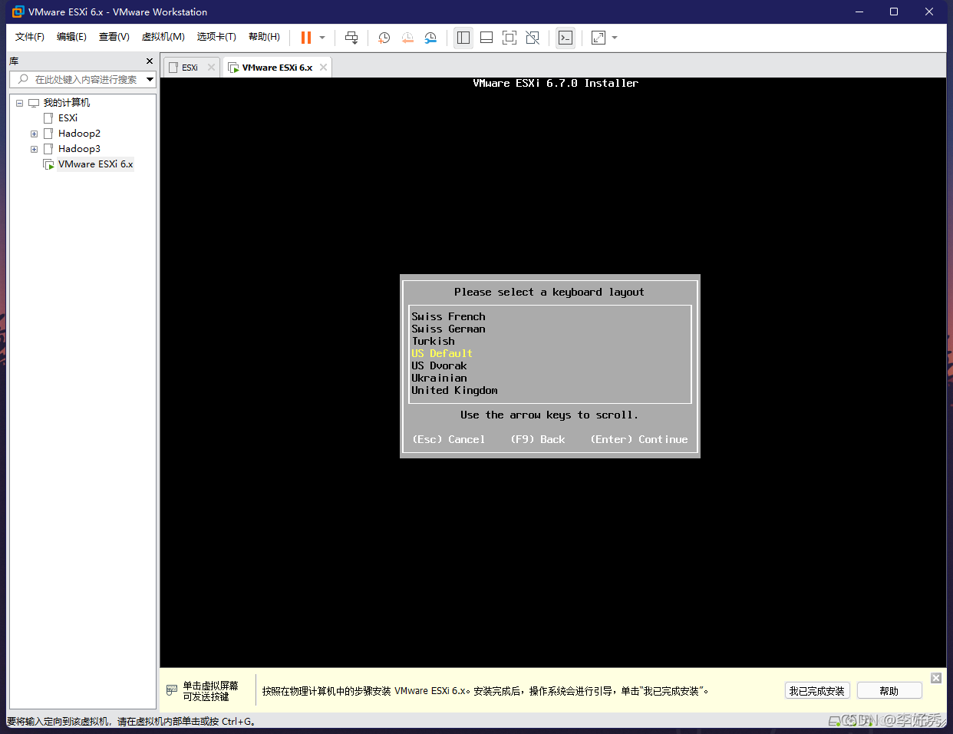
Task: Take a snapshot of the virtual machine
Action: (x=384, y=38)
